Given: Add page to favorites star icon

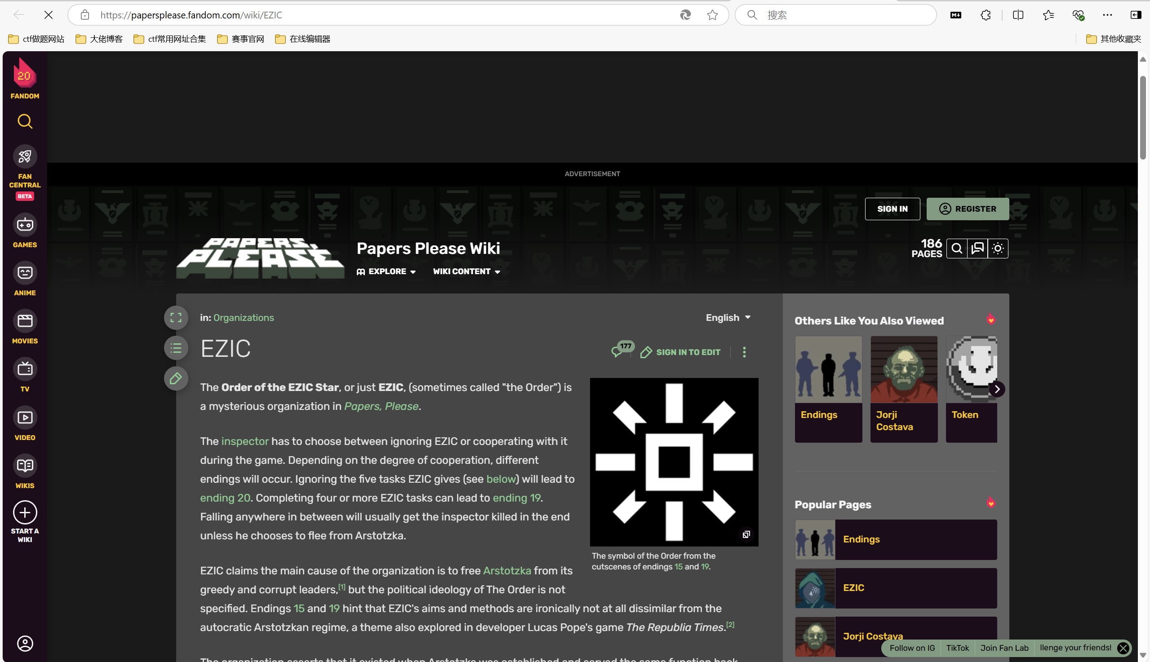Looking at the screenshot, I should pos(712,15).
